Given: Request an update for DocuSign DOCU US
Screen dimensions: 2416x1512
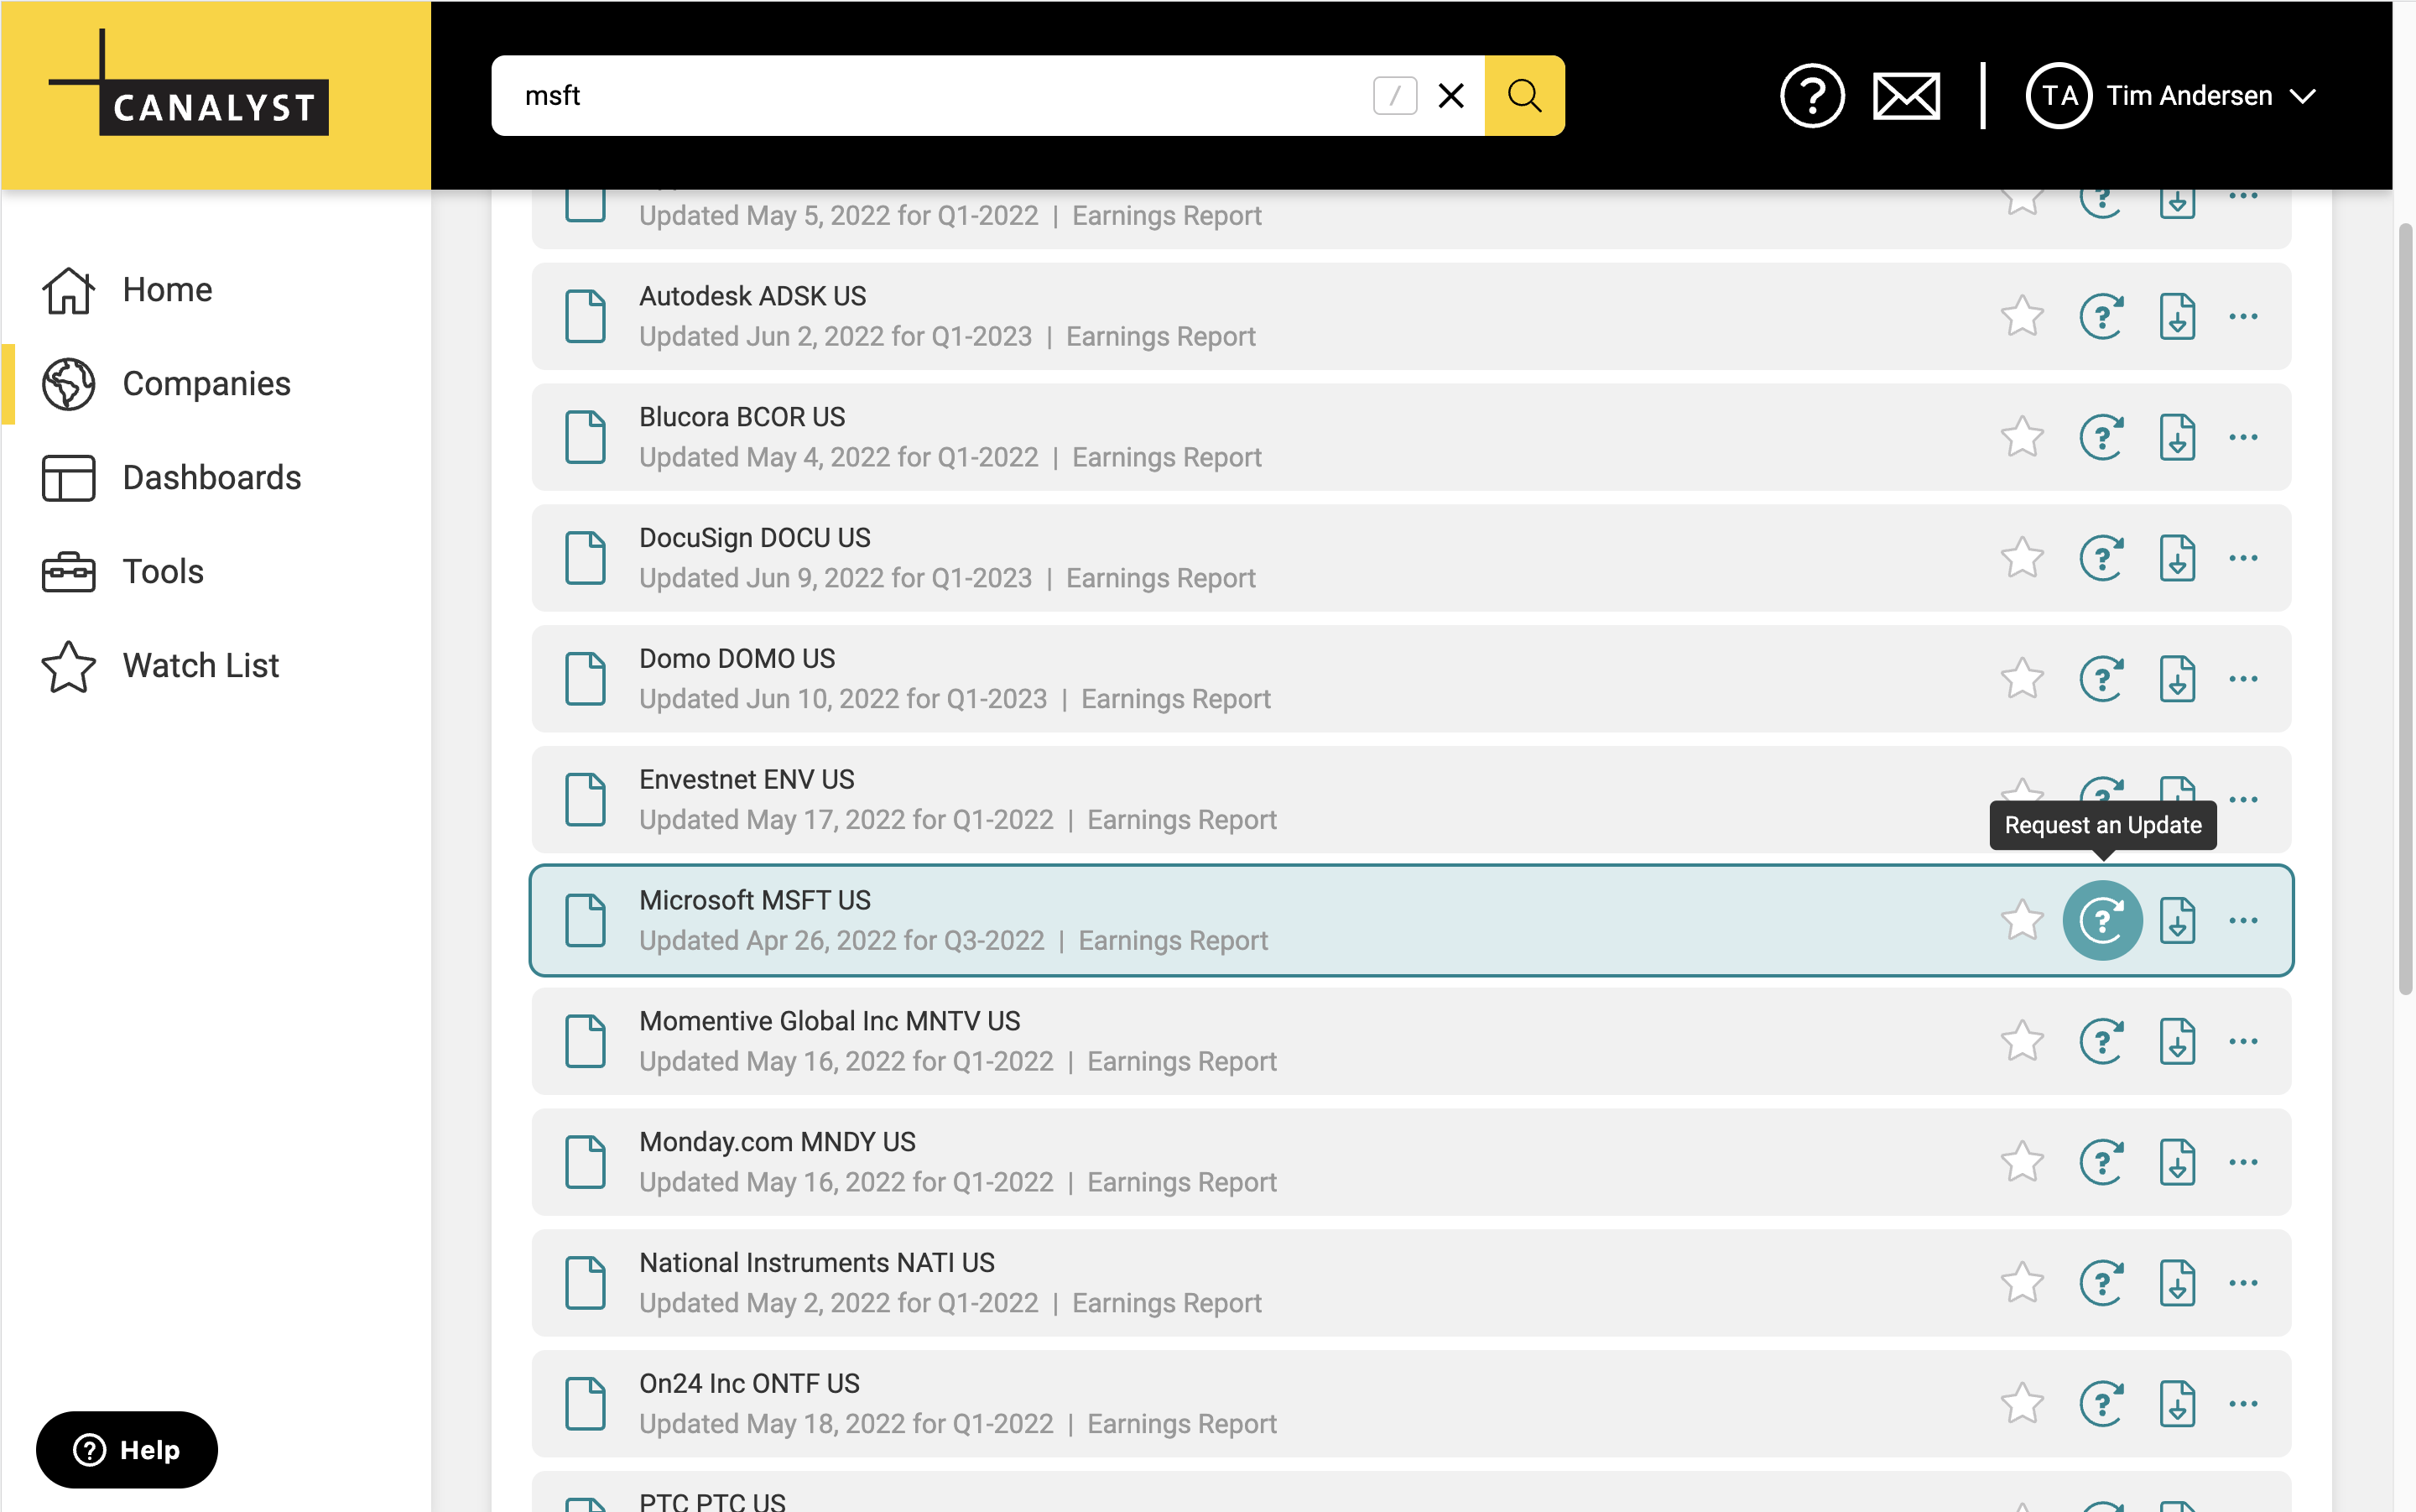Looking at the screenshot, I should 2101,558.
